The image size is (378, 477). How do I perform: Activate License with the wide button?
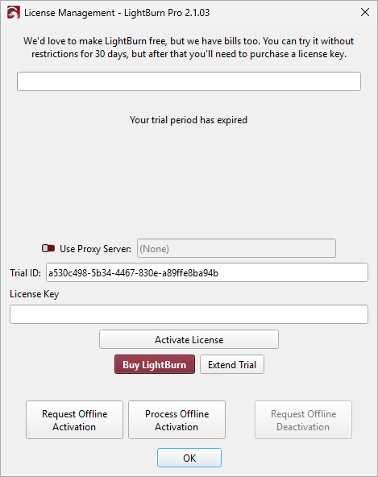point(189,339)
